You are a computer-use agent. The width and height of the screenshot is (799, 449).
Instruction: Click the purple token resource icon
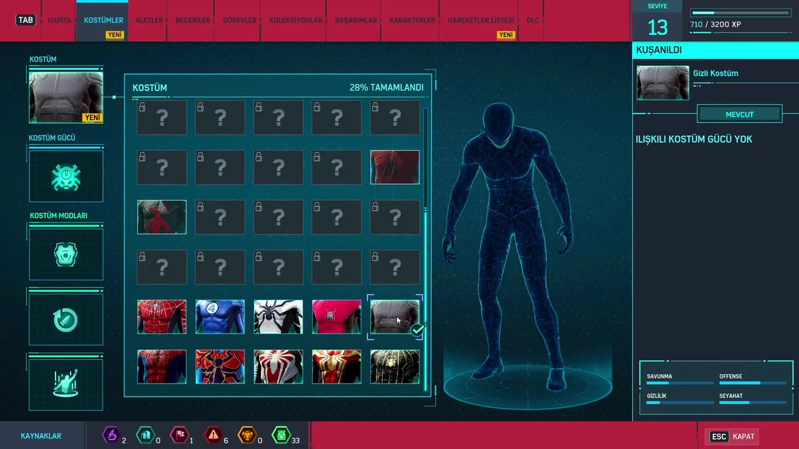(111, 435)
